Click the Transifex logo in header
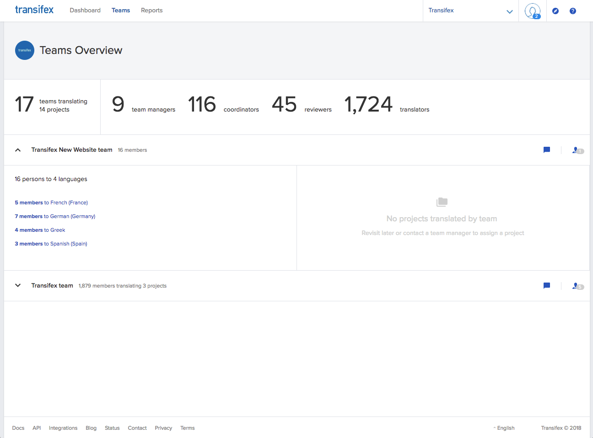Screen dimensions: 593x438 pos(34,10)
